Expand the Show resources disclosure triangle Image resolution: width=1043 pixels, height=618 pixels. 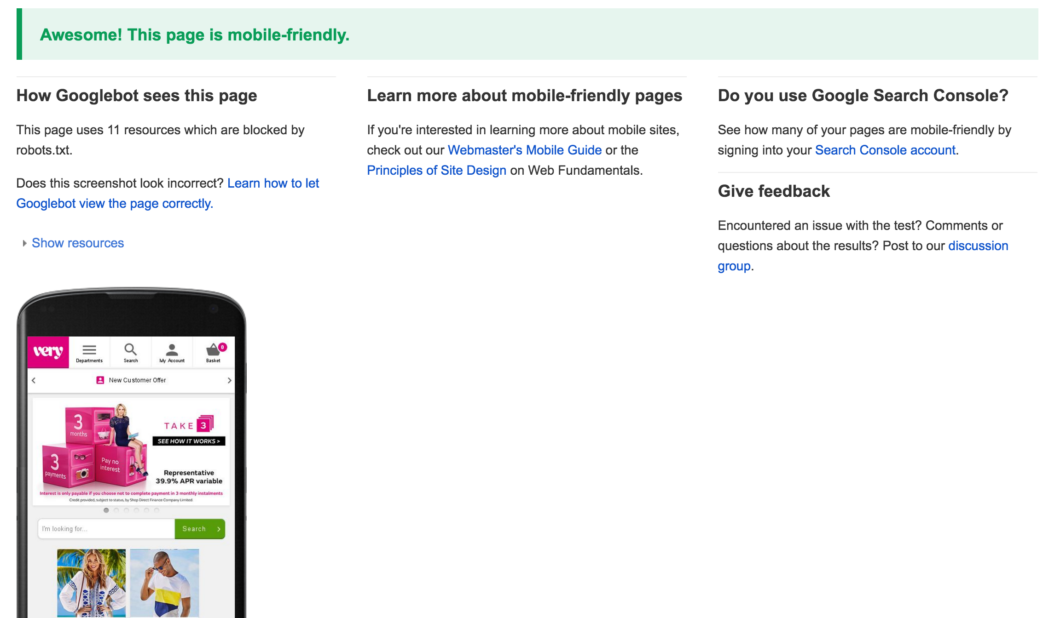[24, 243]
